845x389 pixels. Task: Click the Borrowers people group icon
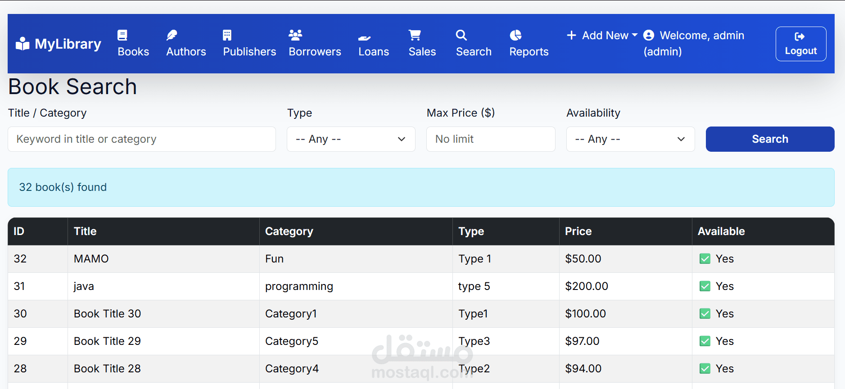[x=295, y=35]
